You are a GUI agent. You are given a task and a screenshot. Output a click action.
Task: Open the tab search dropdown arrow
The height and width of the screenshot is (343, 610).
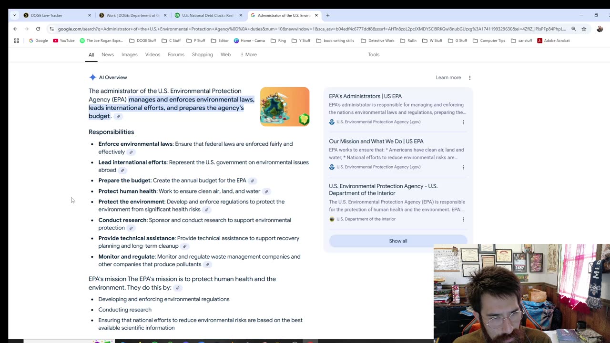click(x=14, y=15)
